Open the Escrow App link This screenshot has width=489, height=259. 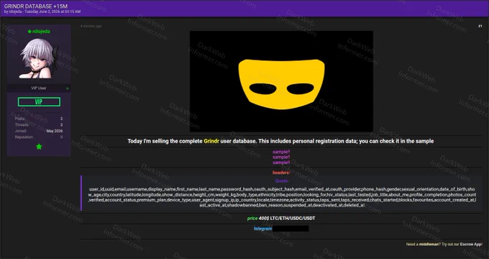471,245
